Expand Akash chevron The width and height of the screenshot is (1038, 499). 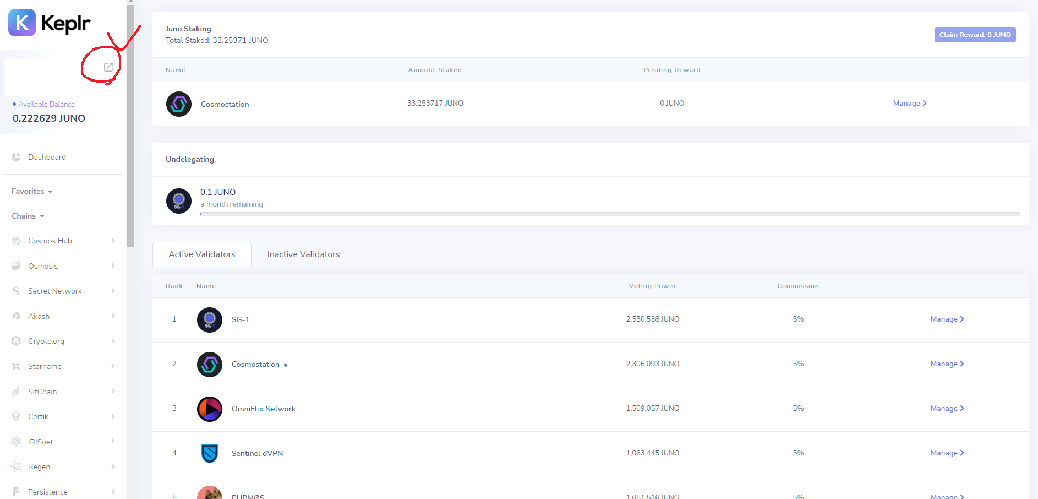pyautogui.click(x=113, y=316)
